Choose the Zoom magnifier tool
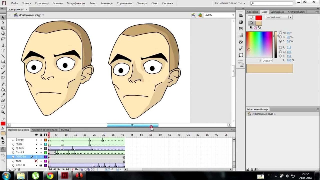 pyautogui.click(x=3, y=112)
